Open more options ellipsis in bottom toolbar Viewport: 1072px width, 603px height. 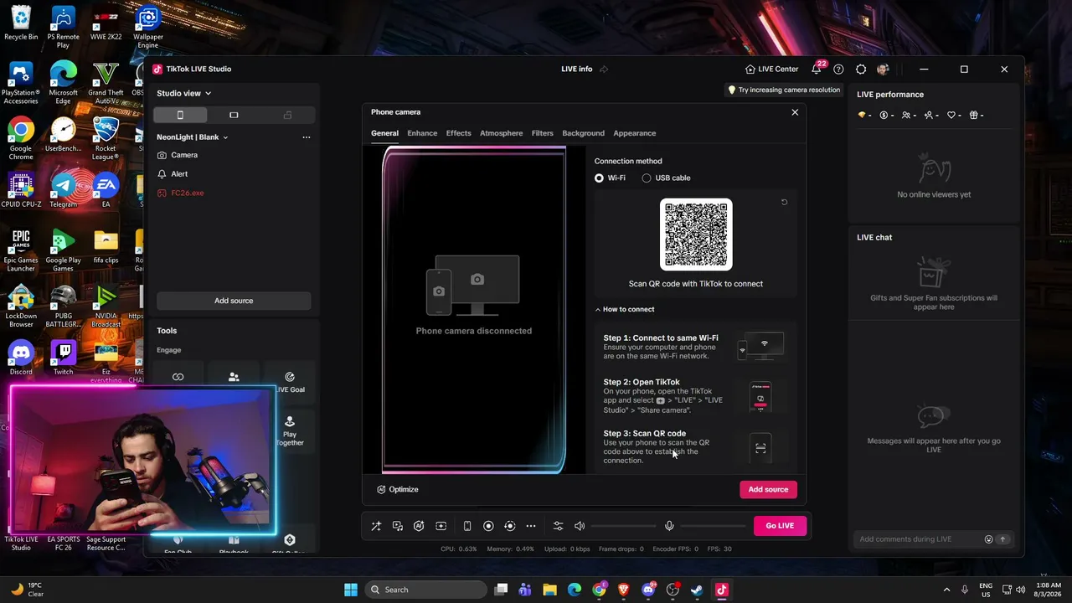(531, 526)
